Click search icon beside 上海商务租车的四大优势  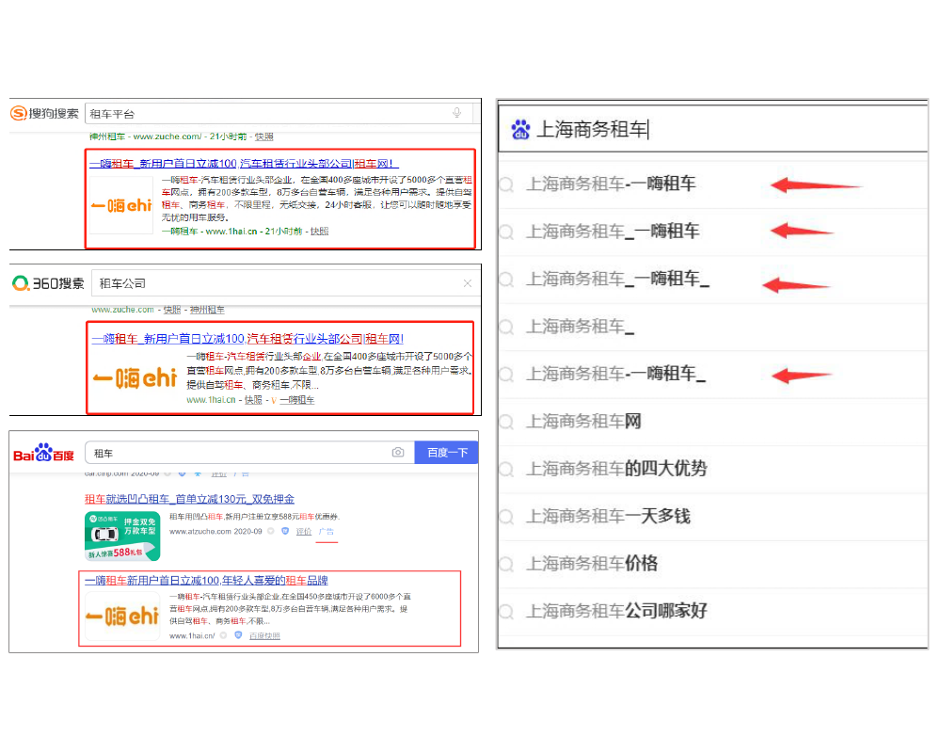pyautogui.click(x=506, y=470)
